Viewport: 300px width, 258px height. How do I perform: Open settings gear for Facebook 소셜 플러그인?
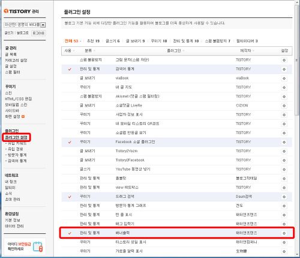(x=284, y=142)
